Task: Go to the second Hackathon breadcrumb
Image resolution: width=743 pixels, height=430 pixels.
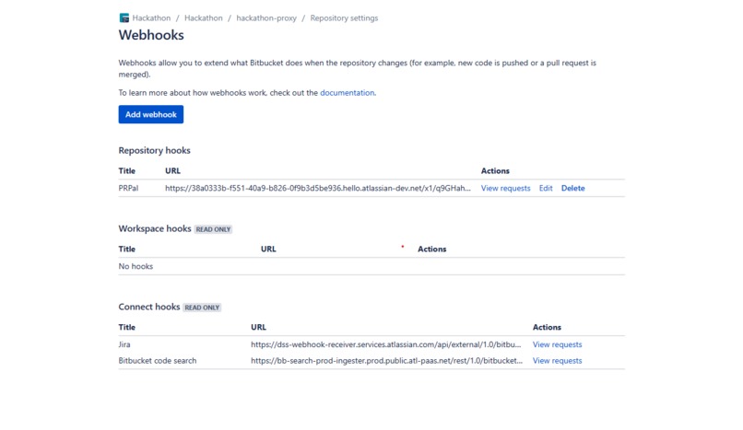Action: (203, 17)
